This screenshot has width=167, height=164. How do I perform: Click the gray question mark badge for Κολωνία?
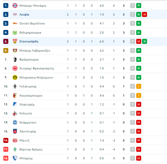point(133,113)
